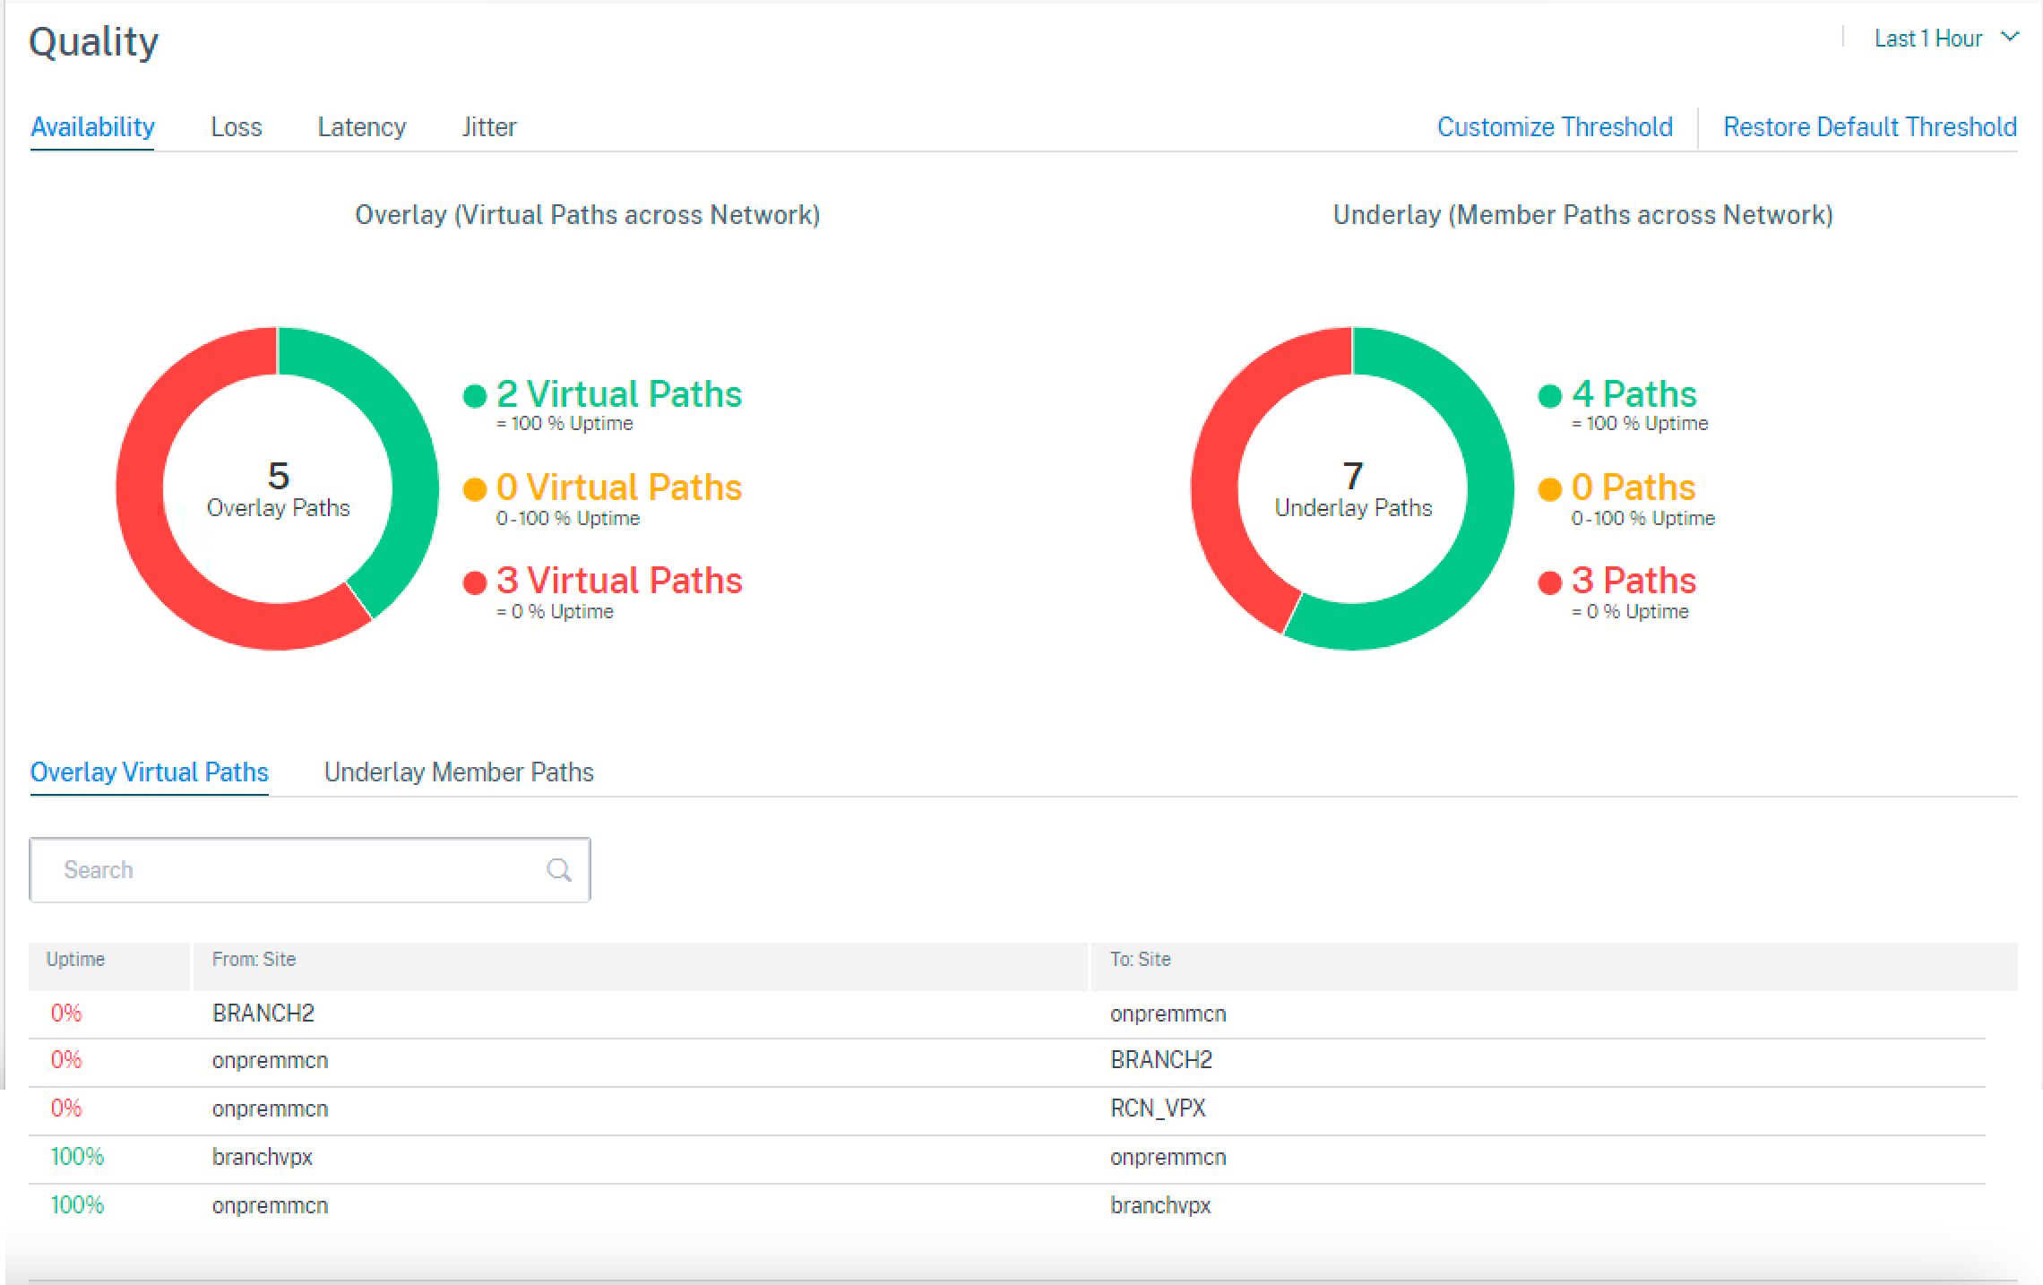Screen dimensions: 2043x1285
Task: Select the 3 Virtual Paths legend label
Action: click(619, 581)
